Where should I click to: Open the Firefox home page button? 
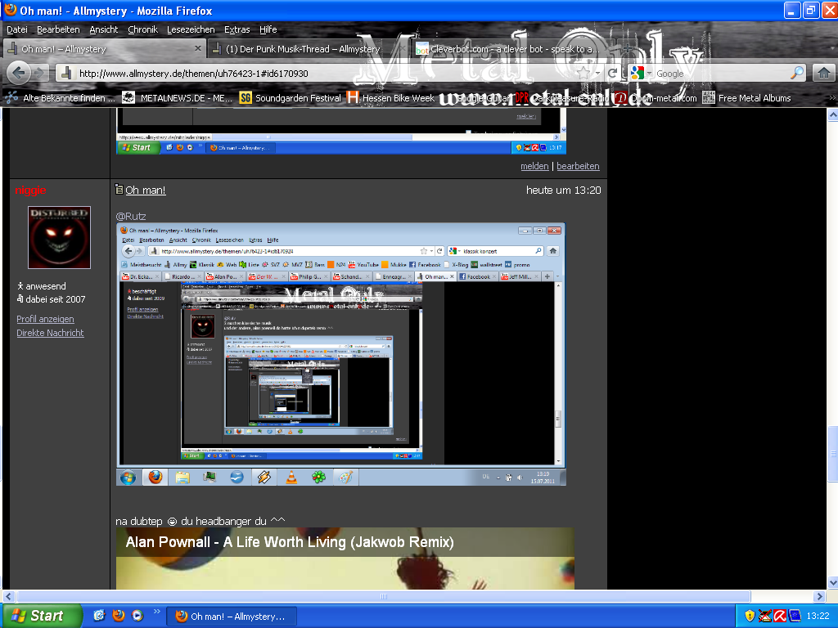(x=823, y=73)
